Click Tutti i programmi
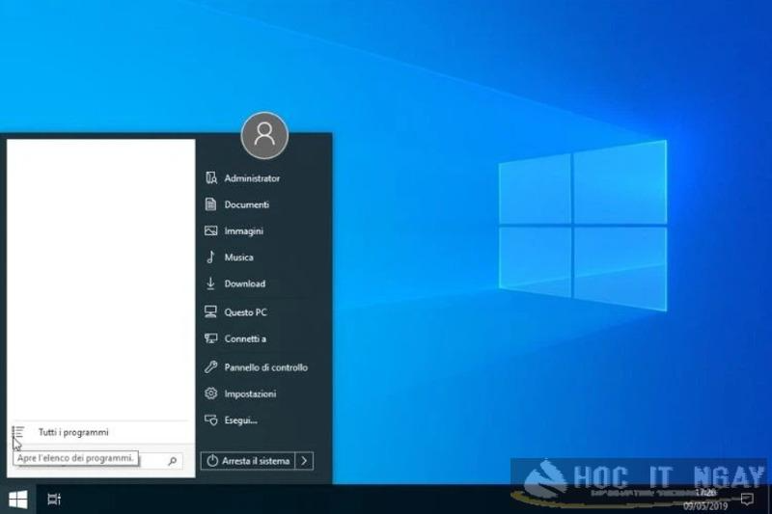 [x=73, y=432]
